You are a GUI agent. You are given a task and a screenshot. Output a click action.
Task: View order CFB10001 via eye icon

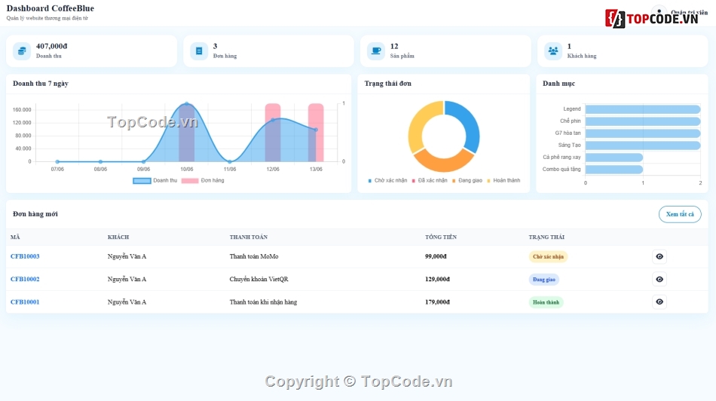659,302
